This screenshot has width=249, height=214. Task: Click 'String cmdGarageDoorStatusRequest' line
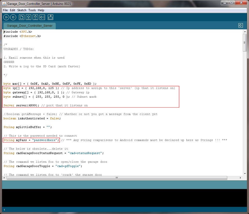tap(54, 153)
